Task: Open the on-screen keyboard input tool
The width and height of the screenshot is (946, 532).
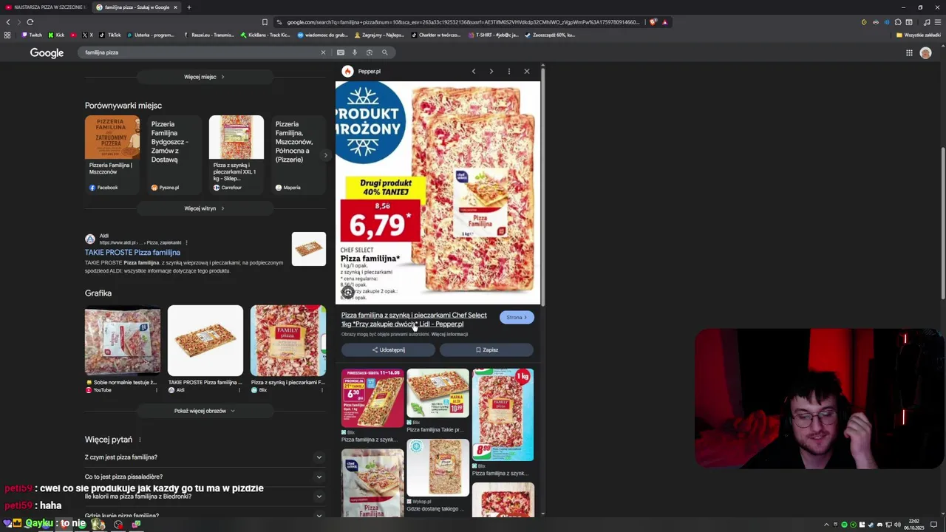Action: 341,52
